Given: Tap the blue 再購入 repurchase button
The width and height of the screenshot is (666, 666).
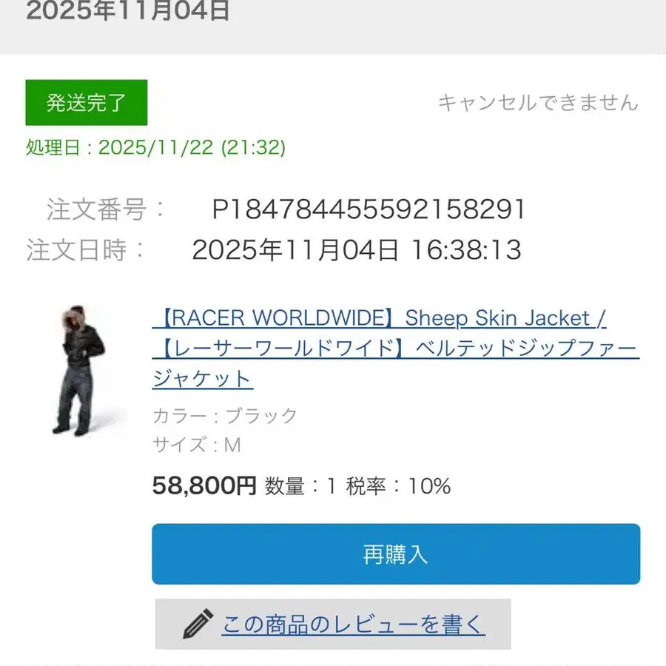Looking at the screenshot, I should tap(396, 554).
